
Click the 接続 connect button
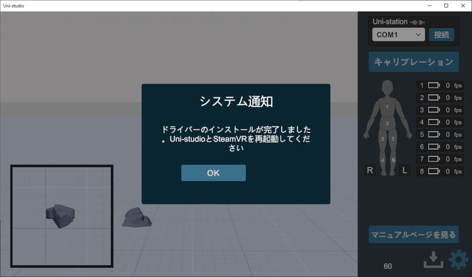(x=441, y=35)
